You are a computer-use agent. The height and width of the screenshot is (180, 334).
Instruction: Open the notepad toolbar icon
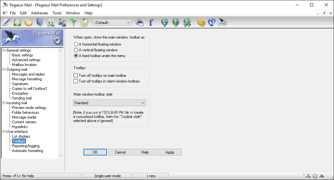[84, 22]
